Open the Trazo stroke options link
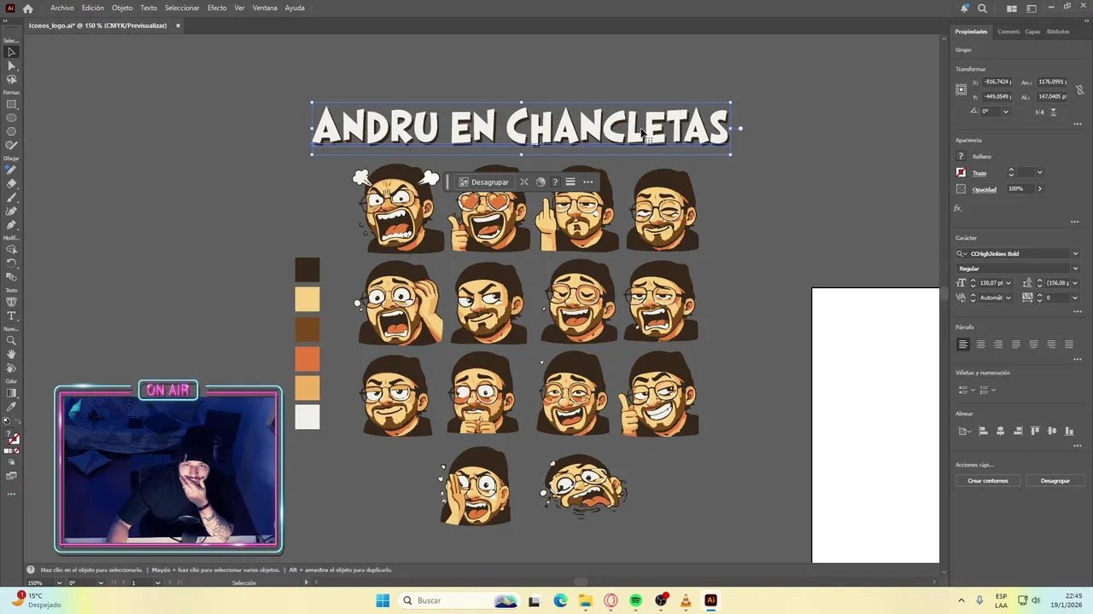 click(979, 173)
